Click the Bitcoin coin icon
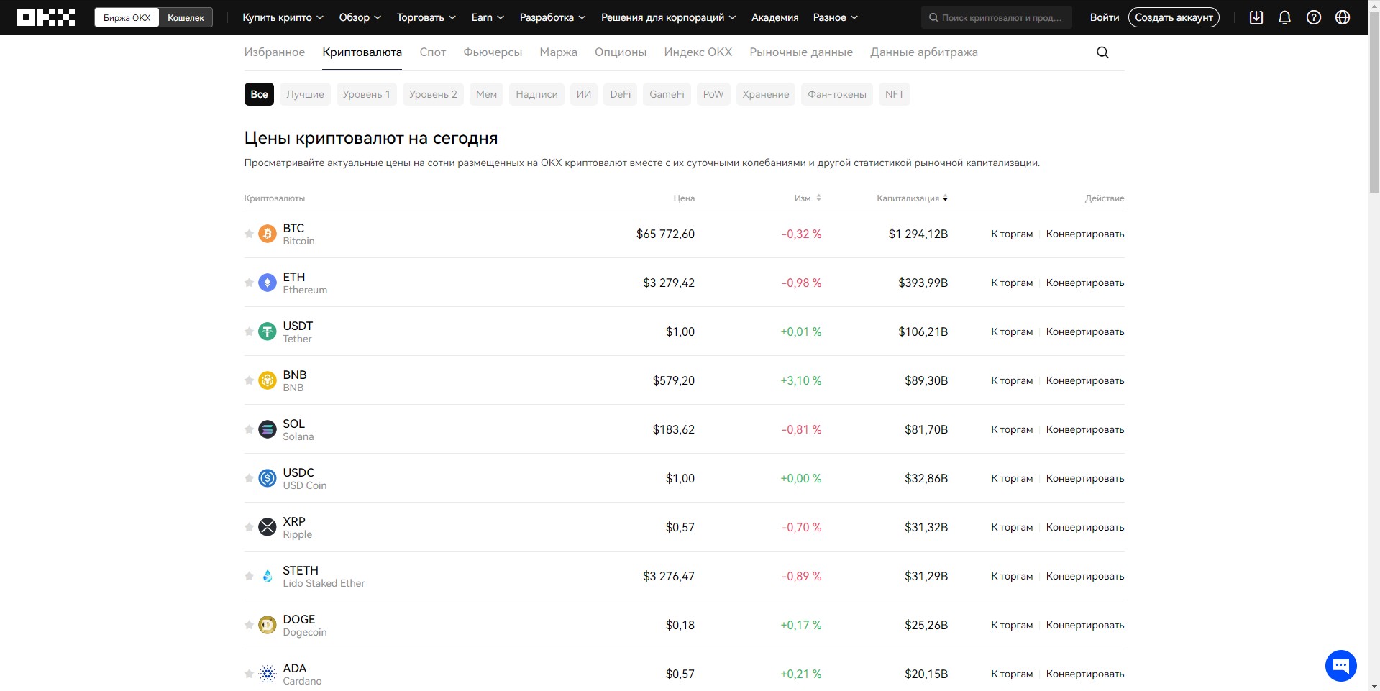 (x=268, y=234)
